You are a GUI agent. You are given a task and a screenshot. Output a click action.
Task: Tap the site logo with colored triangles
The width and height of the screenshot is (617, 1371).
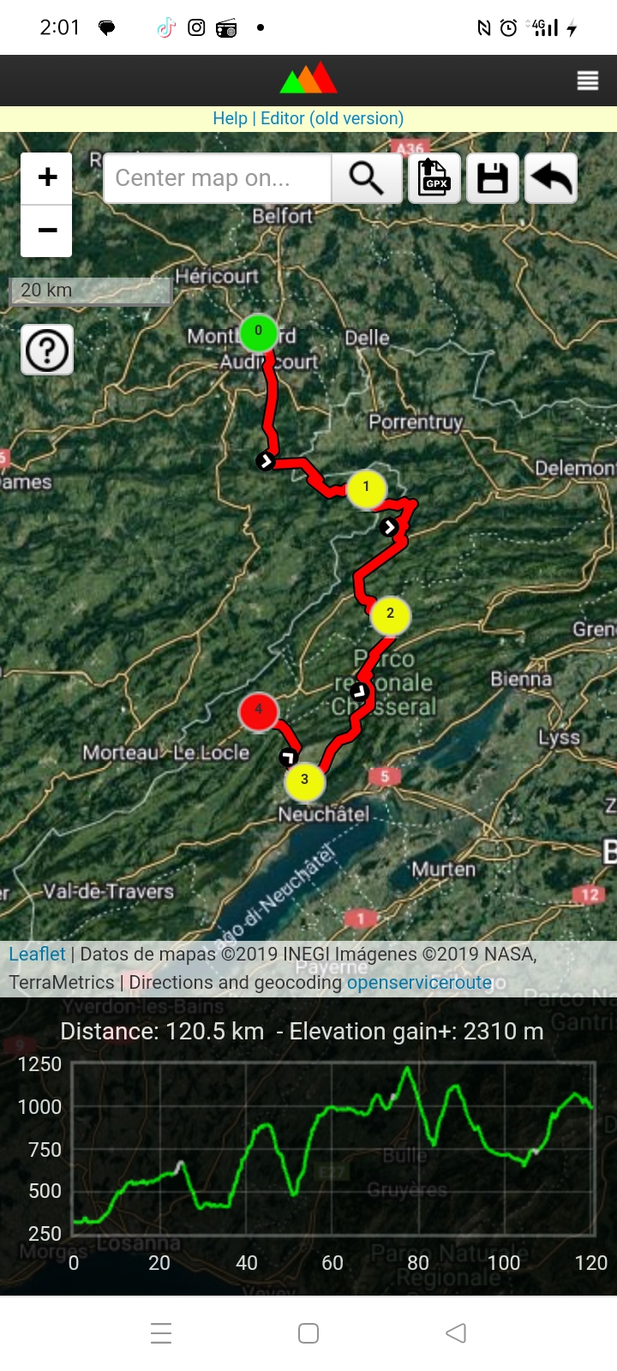[x=308, y=79]
